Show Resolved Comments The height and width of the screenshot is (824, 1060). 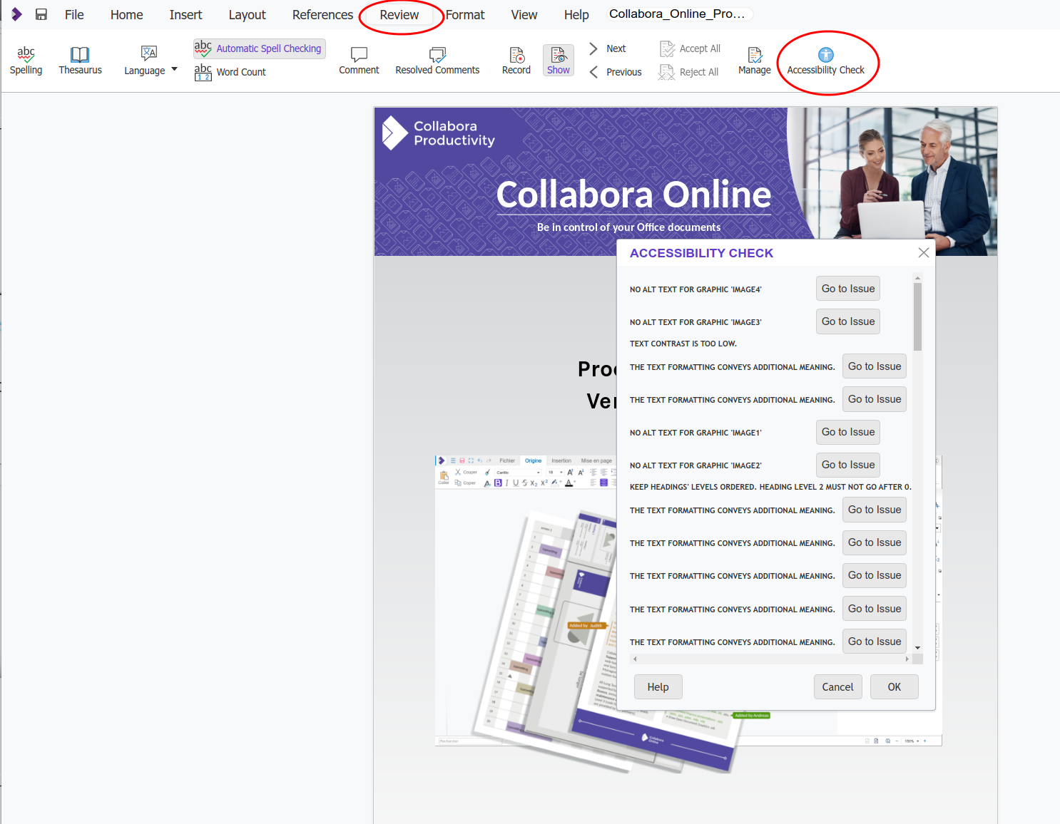pyautogui.click(x=437, y=61)
